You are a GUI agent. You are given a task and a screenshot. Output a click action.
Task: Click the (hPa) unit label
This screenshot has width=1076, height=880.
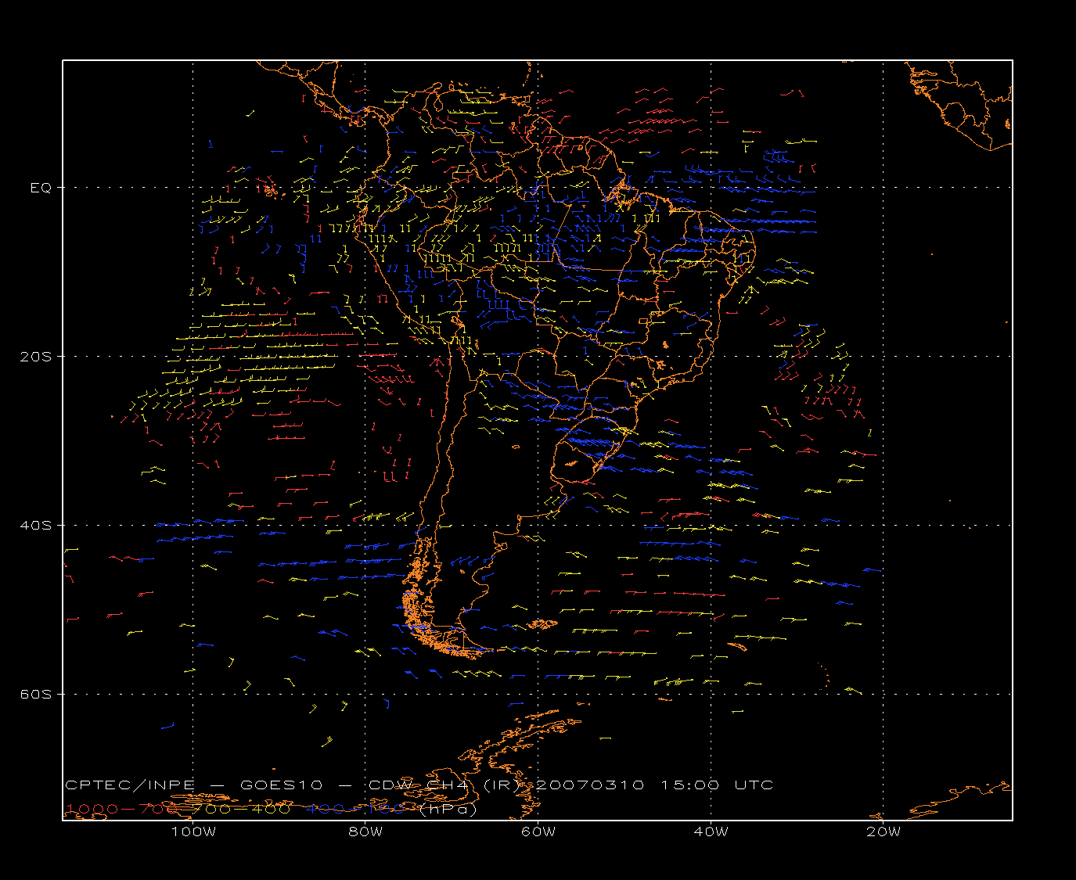click(448, 809)
